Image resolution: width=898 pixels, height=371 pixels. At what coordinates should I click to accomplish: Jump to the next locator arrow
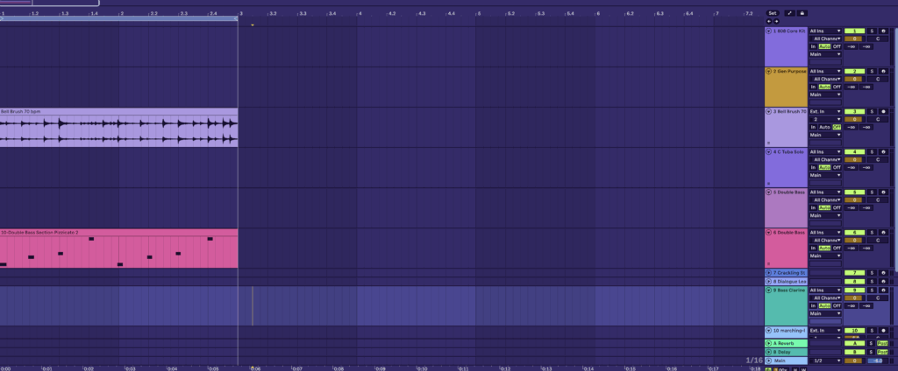[776, 22]
